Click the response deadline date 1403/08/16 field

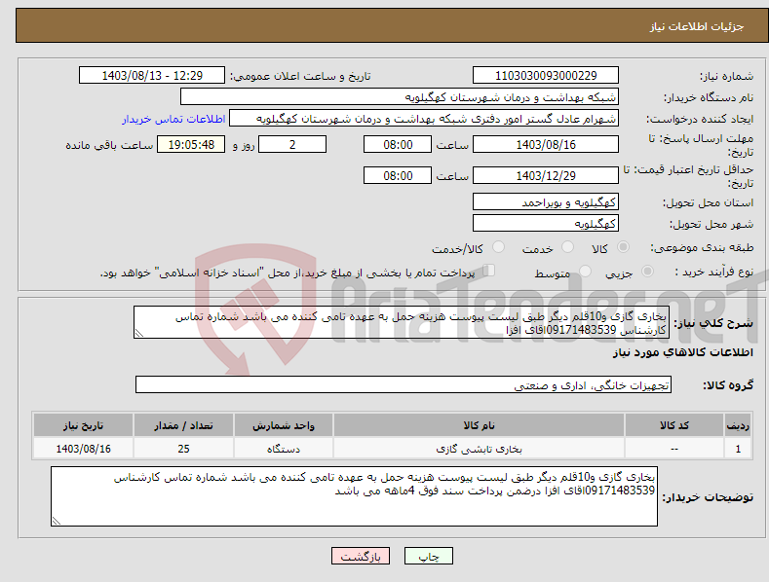click(546, 144)
